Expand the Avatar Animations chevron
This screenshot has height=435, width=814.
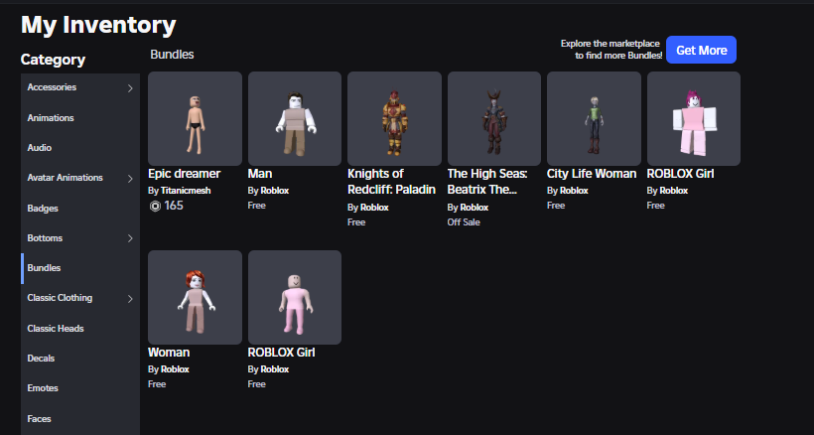pyautogui.click(x=130, y=179)
